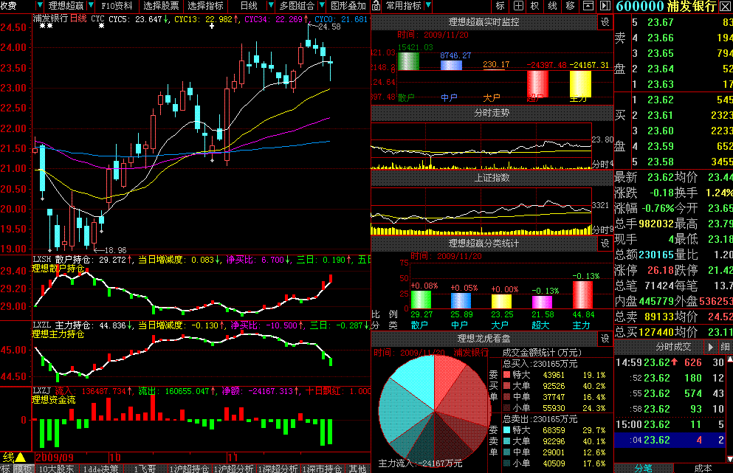Open the 日线 period dropdown arrow
Viewport: 733px width, 473px height.
[x=271, y=6]
